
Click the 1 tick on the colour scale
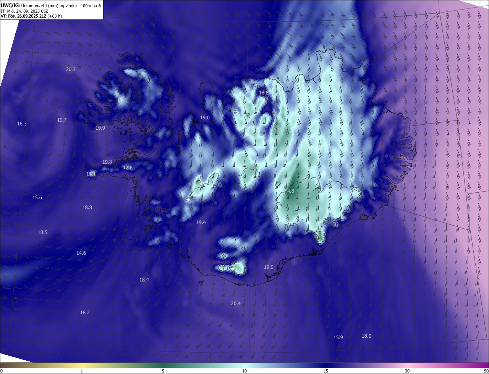(x=82, y=371)
